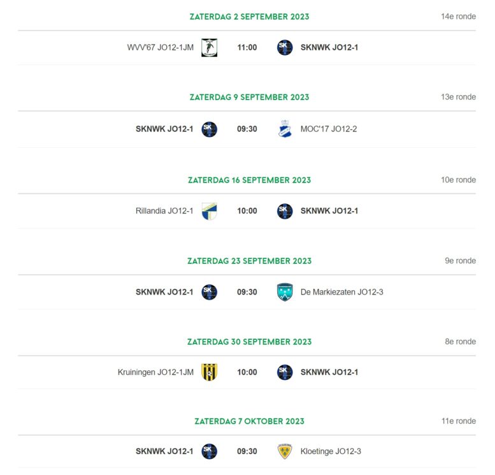
Task: Click SKNWK logo in the 2 September match
Action: 285,47
